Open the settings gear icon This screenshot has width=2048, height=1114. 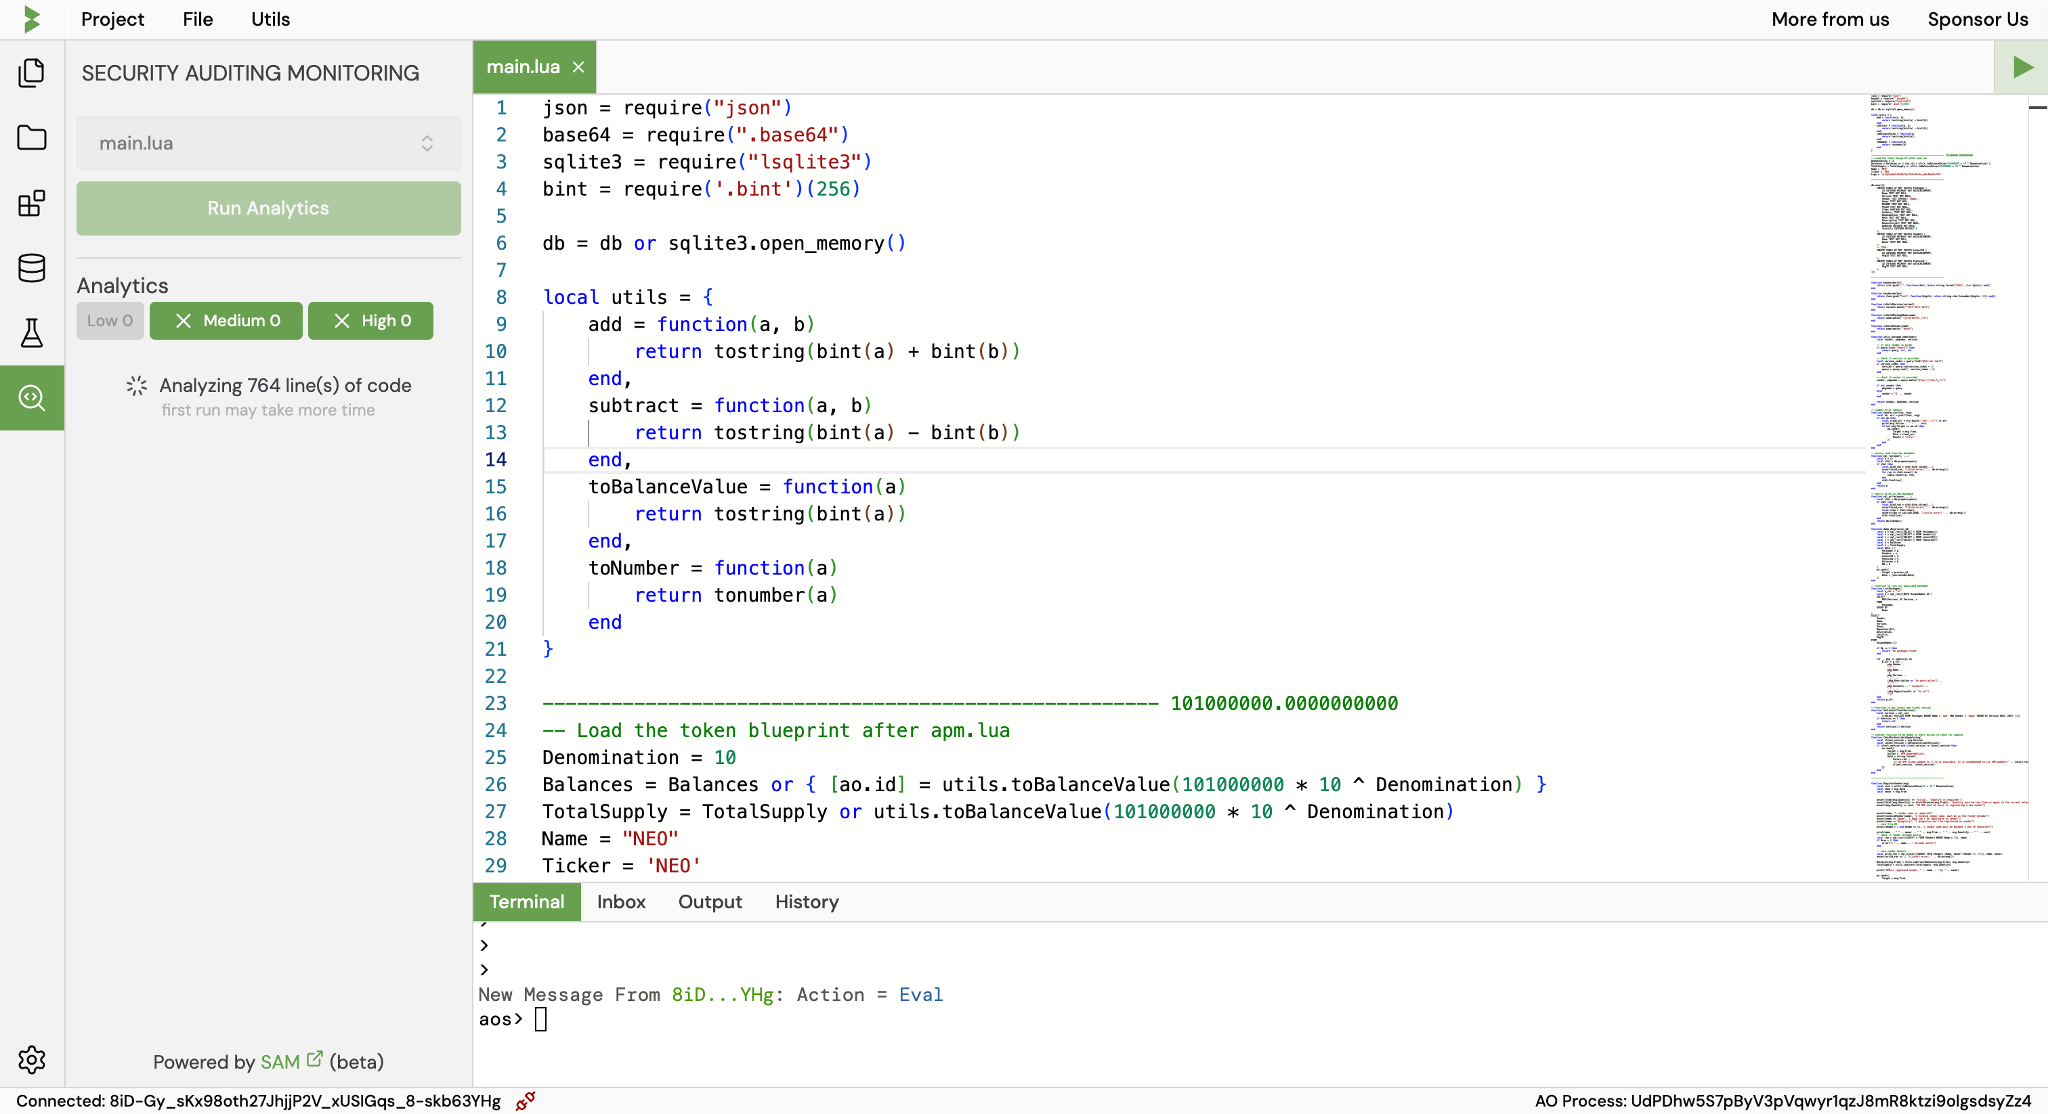[x=32, y=1059]
